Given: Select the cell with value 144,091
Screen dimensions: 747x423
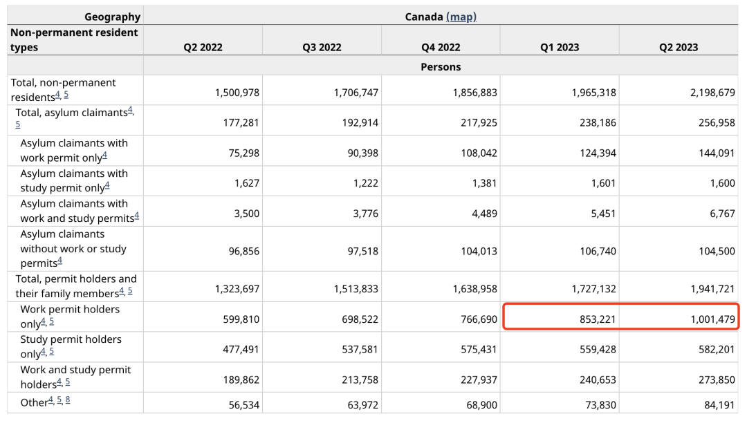Looking at the screenshot, I should (x=679, y=151).
